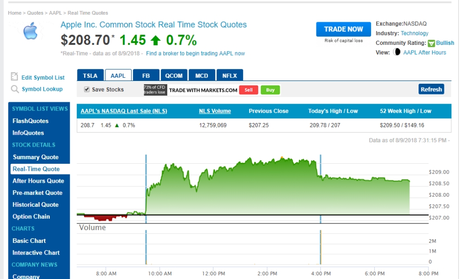Go to Home breadcrumb

point(15,13)
